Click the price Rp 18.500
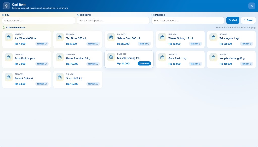 point(72,84)
